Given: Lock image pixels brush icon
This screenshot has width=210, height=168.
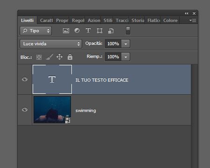Looking at the screenshot, I should [x=49, y=57].
